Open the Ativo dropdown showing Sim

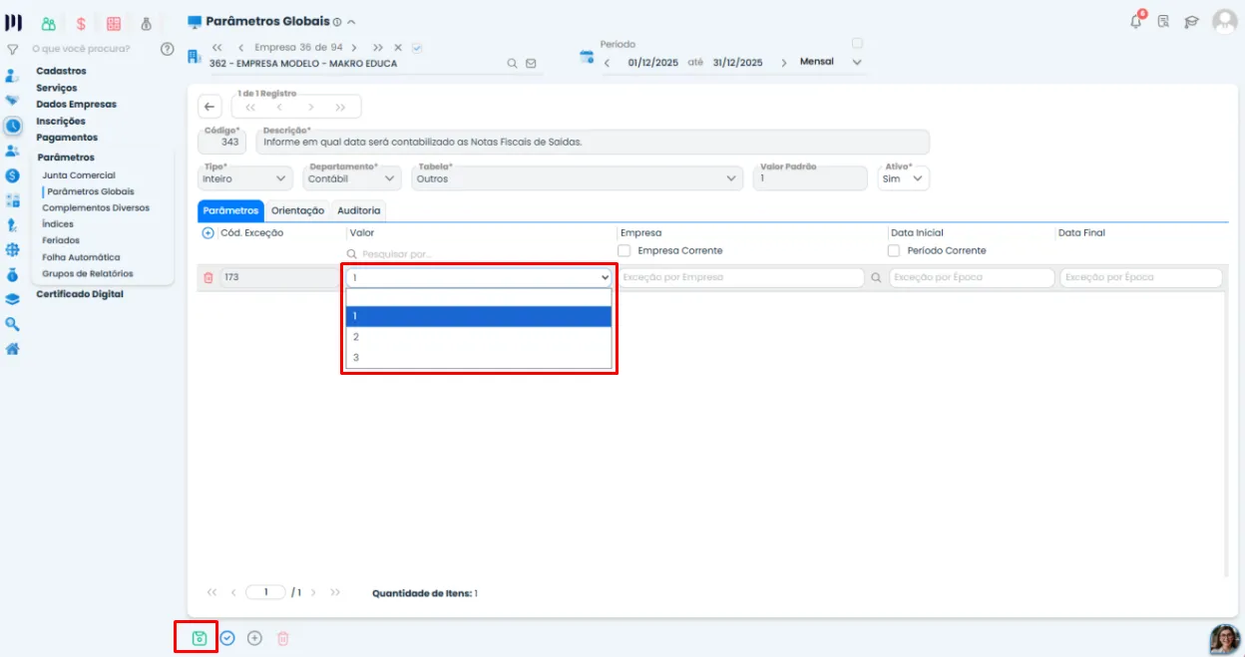point(904,178)
